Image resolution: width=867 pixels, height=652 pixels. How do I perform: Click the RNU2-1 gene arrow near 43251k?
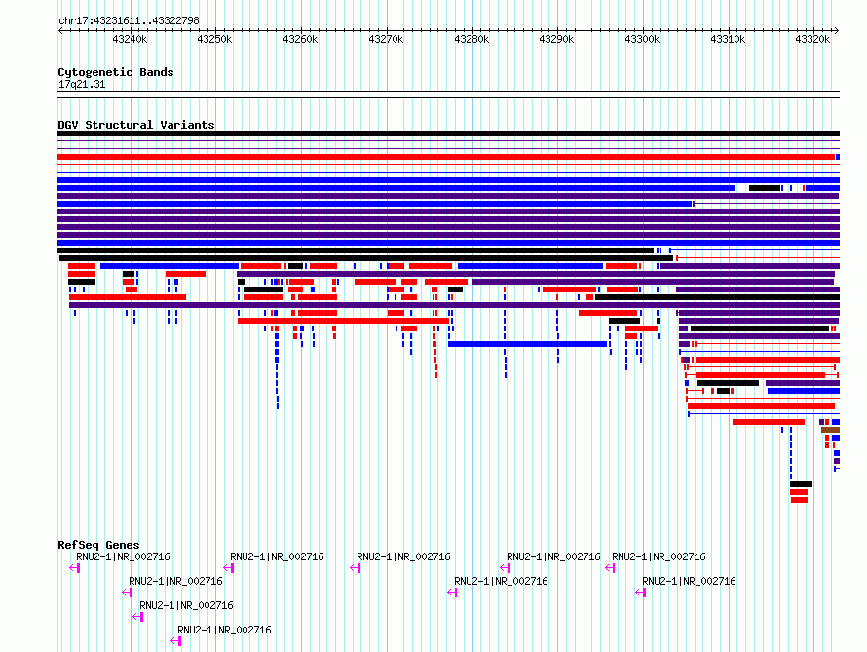click(x=228, y=568)
